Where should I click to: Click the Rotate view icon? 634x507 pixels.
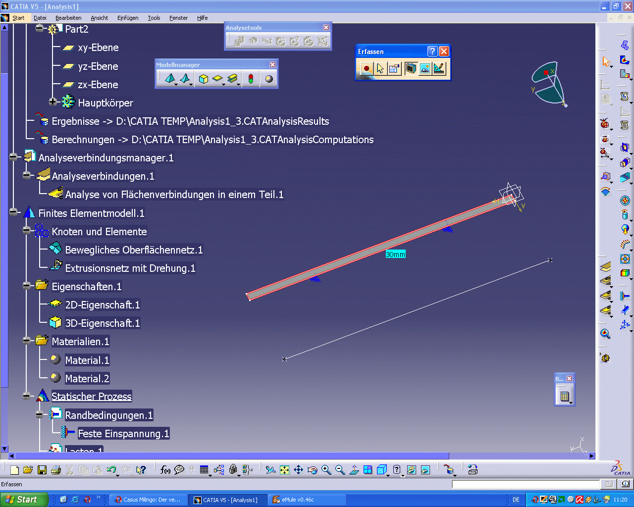(x=312, y=470)
